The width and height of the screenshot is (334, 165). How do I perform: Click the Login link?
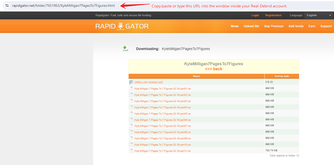(255, 15)
